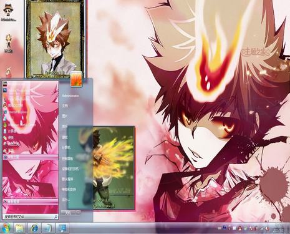
Task: Open 默认程序 (Default Programs) entry
Action: (x=67, y=179)
